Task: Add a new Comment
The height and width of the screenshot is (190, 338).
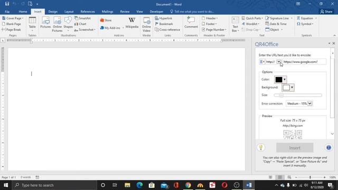Action: click(191, 23)
